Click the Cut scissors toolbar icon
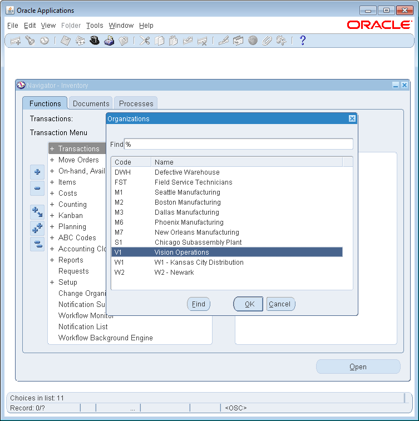Image resolution: width=419 pixels, height=421 pixels. (x=145, y=41)
